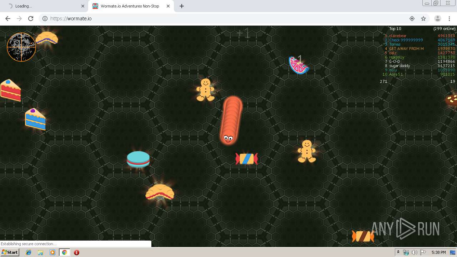Show hidden system tray icons
Image resolution: width=457 pixels, height=257 pixels.
tap(398, 252)
